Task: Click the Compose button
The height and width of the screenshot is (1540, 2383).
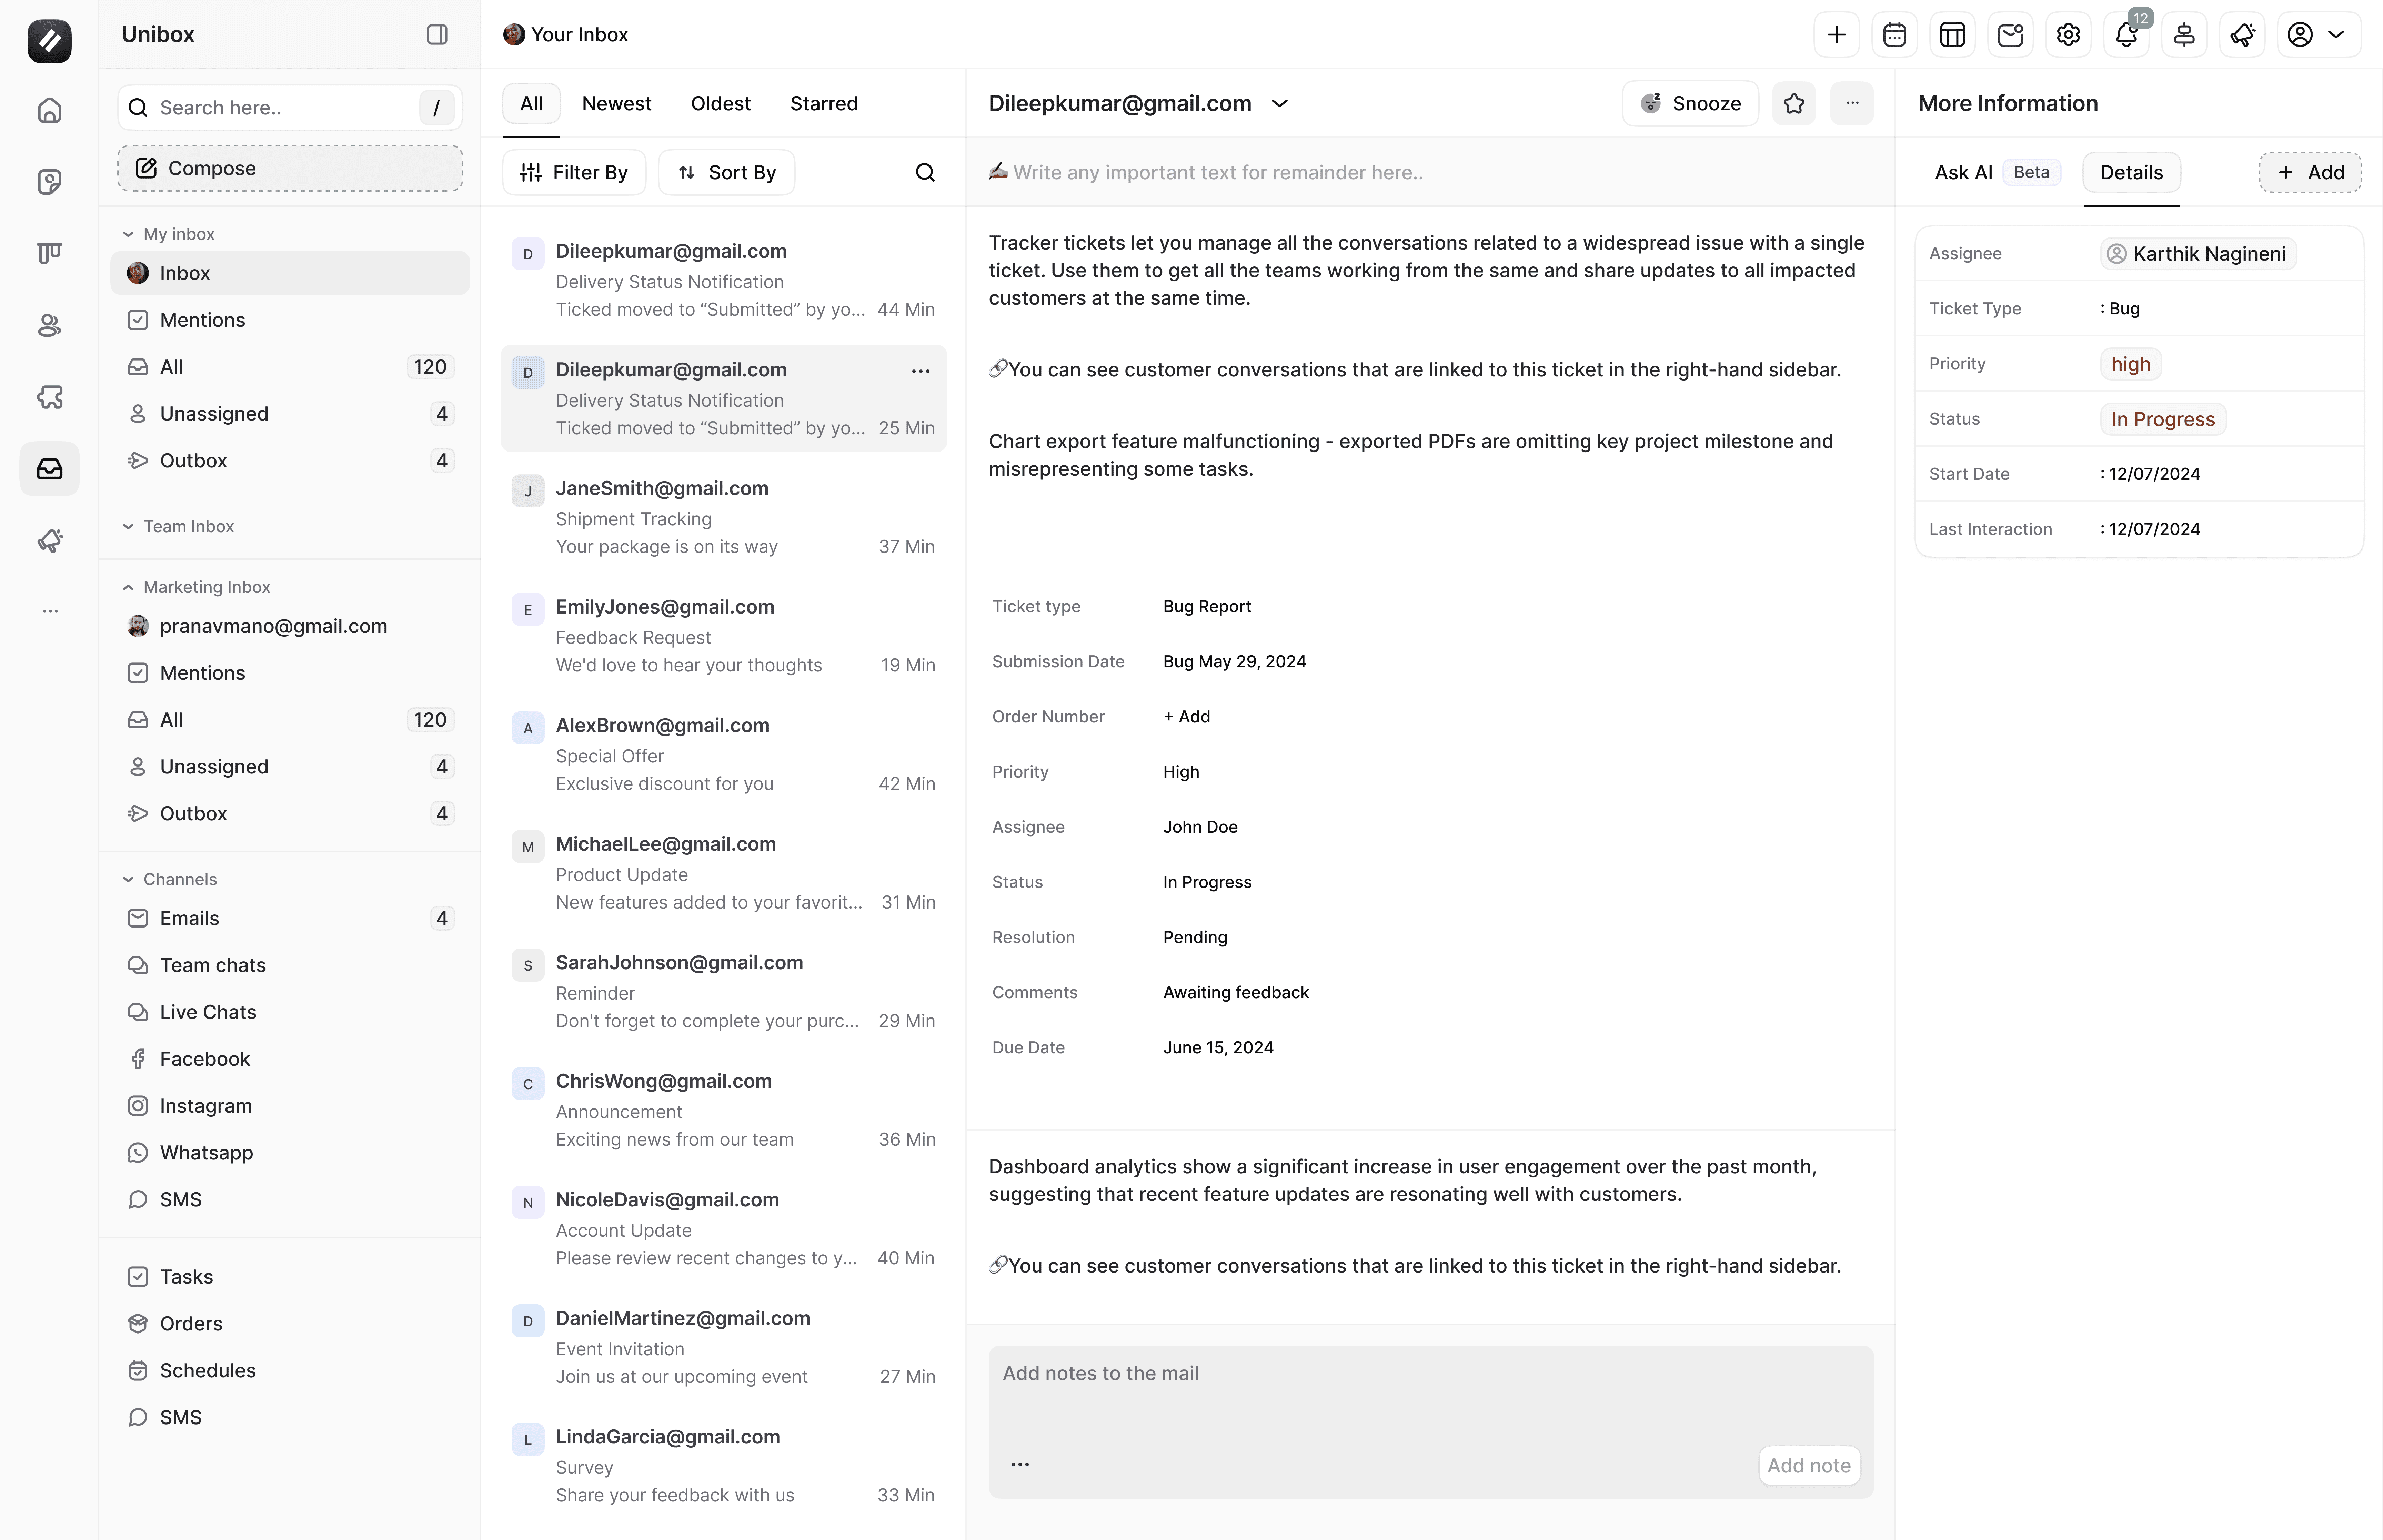Action: 290,168
